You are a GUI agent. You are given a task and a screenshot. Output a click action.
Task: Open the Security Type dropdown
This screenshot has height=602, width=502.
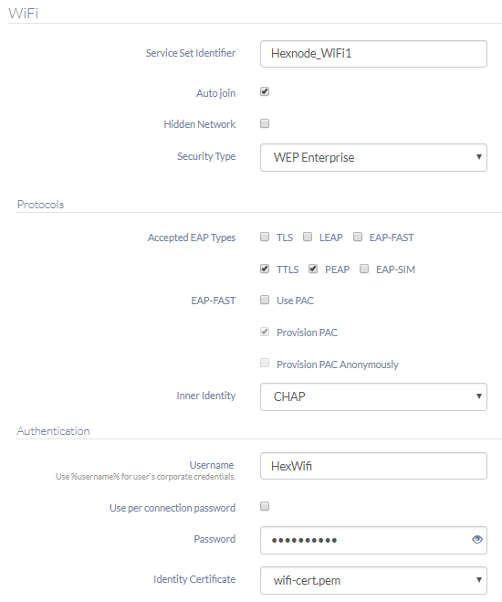(x=373, y=157)
